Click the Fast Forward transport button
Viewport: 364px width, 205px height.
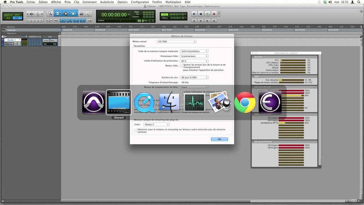click(x=207, y=20)
